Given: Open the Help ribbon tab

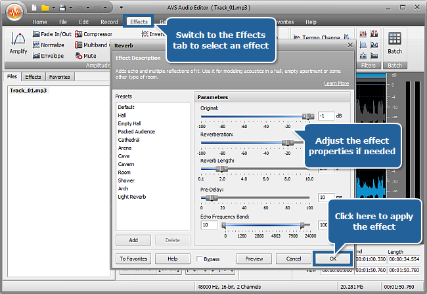Looking at the screenshot, I should (311, 22).
